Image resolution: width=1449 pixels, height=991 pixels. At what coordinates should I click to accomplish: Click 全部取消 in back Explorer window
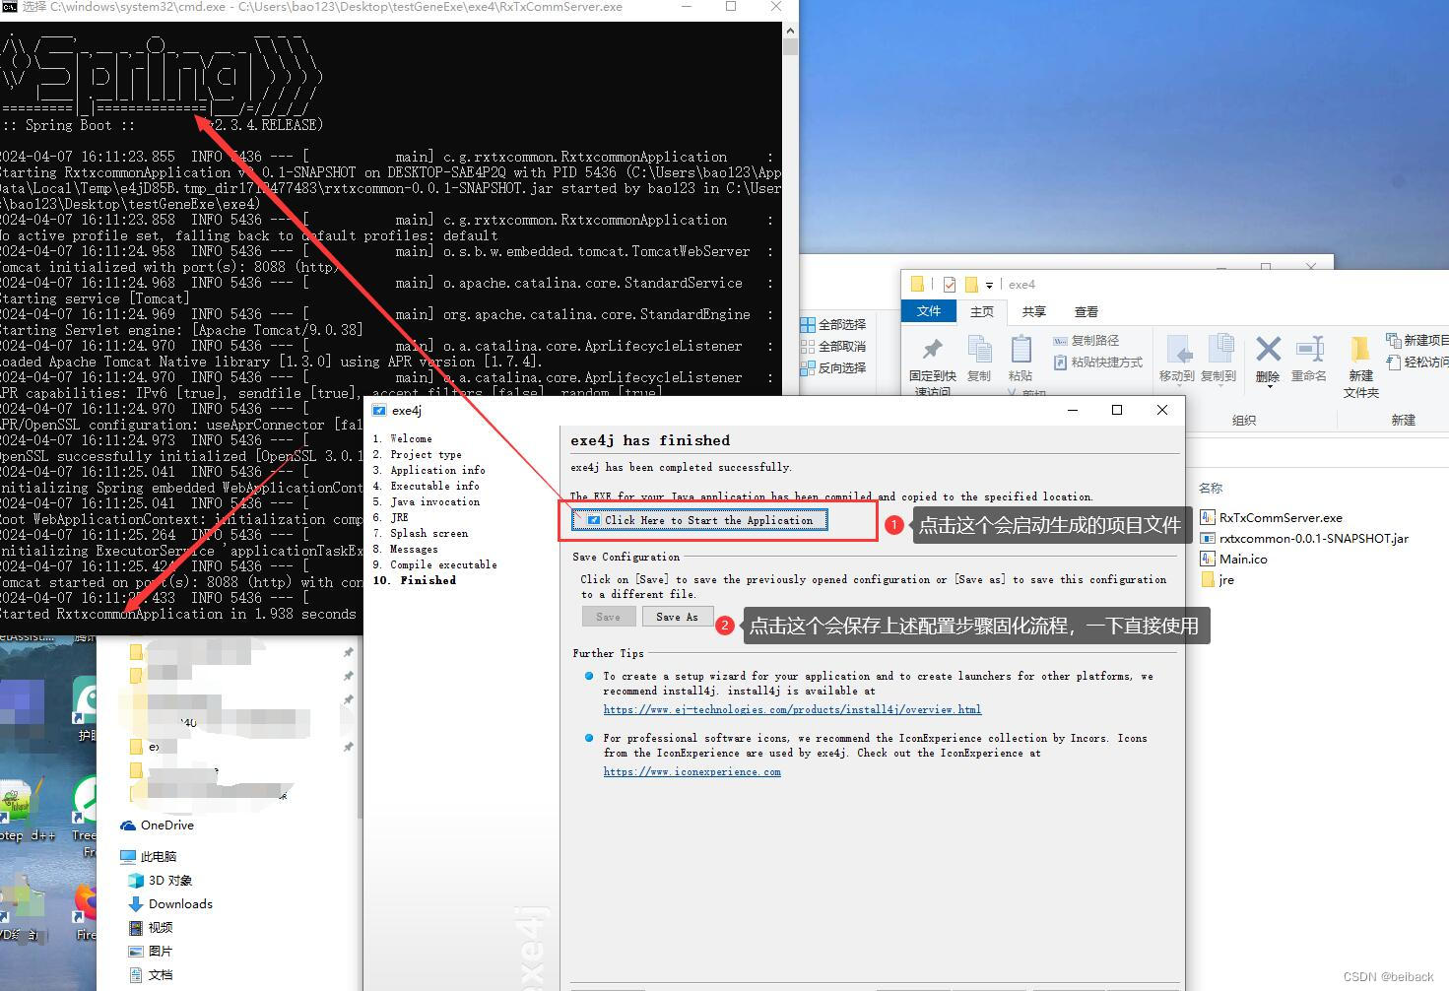point(833,346)
